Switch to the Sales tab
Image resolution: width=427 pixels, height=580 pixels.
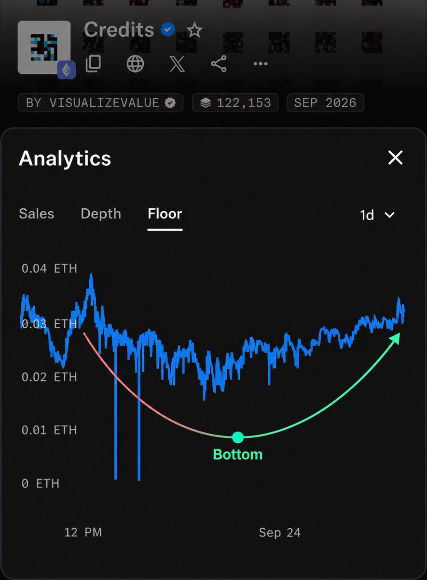pyautogui.click(x=37, y=214)
